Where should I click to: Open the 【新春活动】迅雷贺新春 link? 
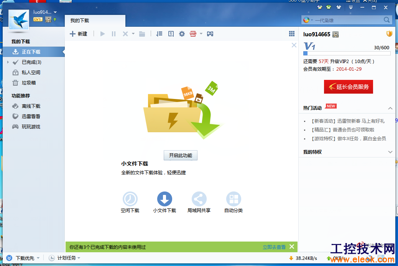(x=348, y=121)
